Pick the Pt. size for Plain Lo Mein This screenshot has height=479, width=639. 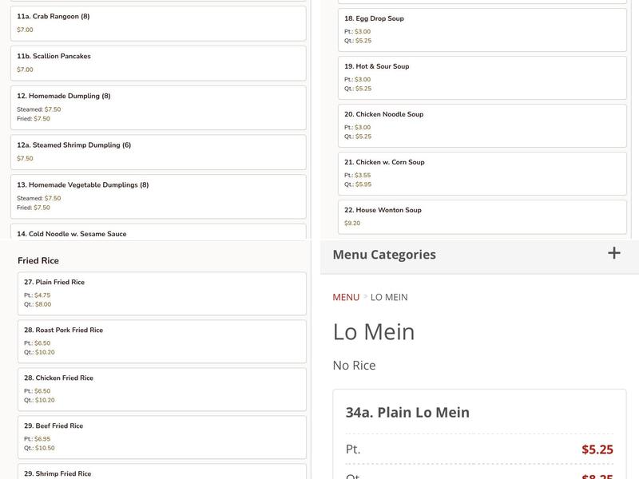(479, 449)
